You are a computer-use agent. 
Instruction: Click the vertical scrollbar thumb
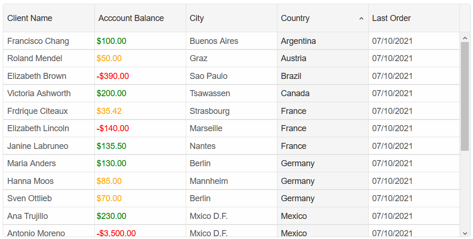[x=465, y=96]
